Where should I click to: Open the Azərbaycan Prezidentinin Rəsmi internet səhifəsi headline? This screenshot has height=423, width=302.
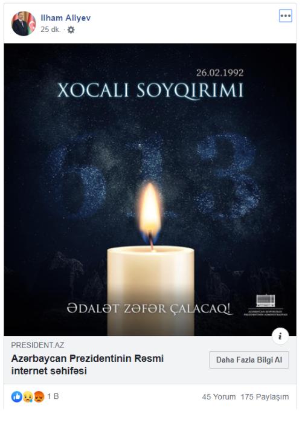88,364
